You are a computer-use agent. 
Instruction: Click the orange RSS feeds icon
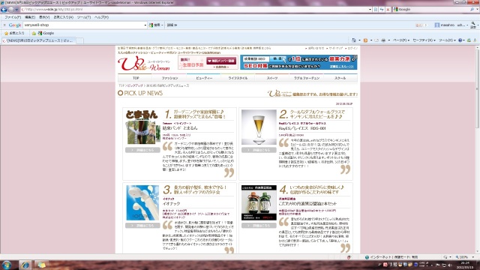tap(365, 40)
